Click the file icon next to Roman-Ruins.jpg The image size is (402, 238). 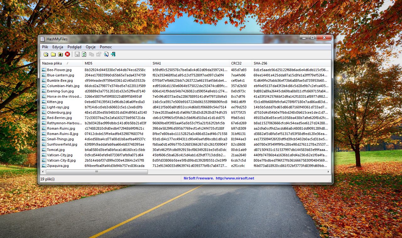click(x=44, y=128)
